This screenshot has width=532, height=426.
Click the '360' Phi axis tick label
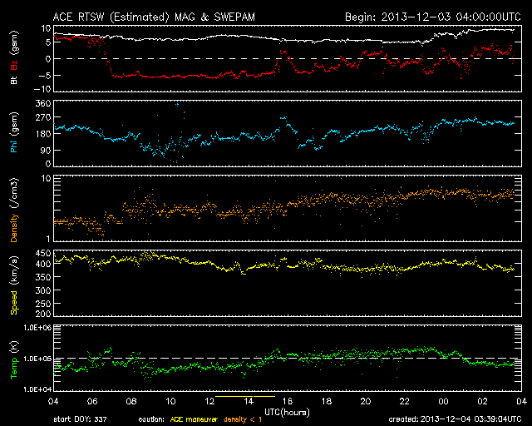click(43, 103)
